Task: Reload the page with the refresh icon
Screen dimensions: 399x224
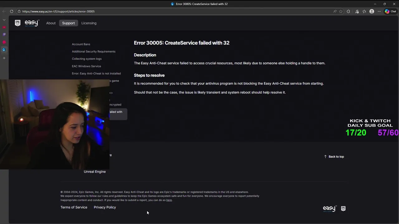Action: (x=12, y=12)
